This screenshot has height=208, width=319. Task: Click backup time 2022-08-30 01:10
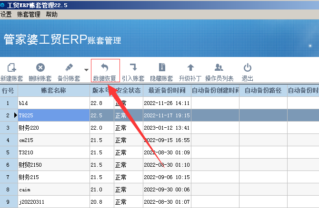click(x=167, y=165)
